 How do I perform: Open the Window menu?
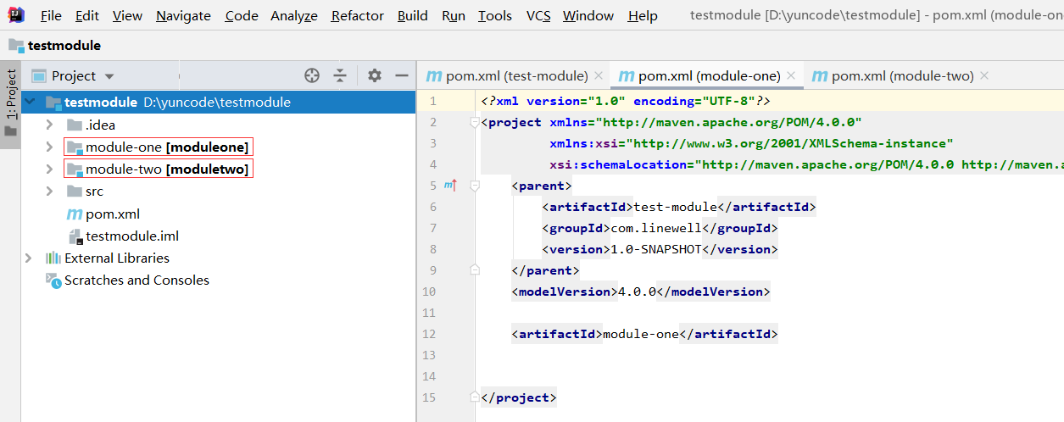[588, 15]
